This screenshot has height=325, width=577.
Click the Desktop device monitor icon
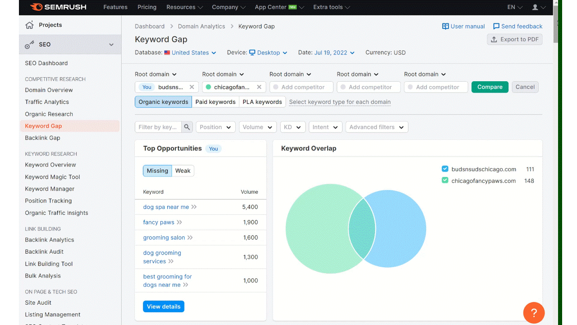(252, 52)
